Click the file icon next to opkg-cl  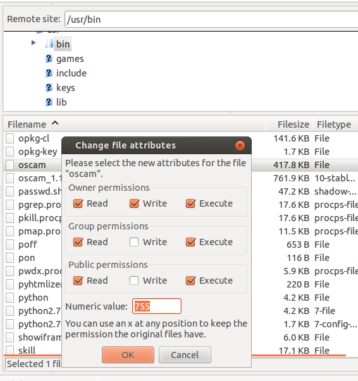coord(9,138)
